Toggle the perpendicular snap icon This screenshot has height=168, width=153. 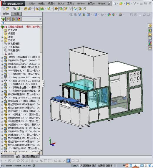tap(37, 161)
